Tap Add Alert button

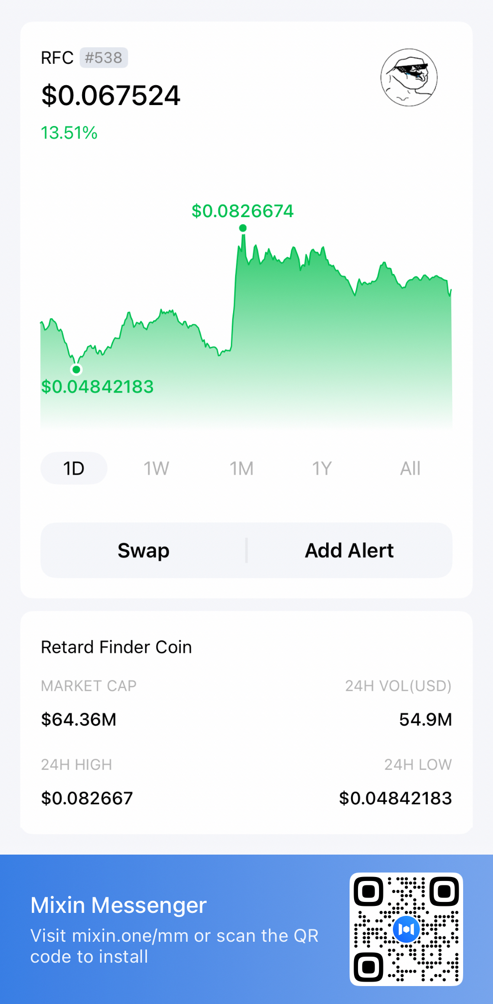[350, 550]
